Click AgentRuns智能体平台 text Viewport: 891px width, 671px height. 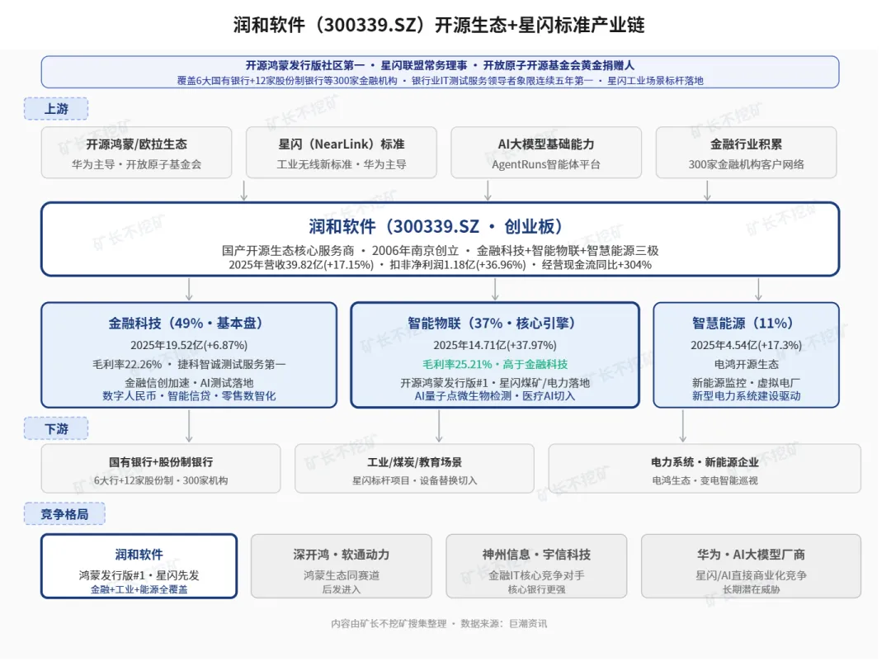pos(546,164)
